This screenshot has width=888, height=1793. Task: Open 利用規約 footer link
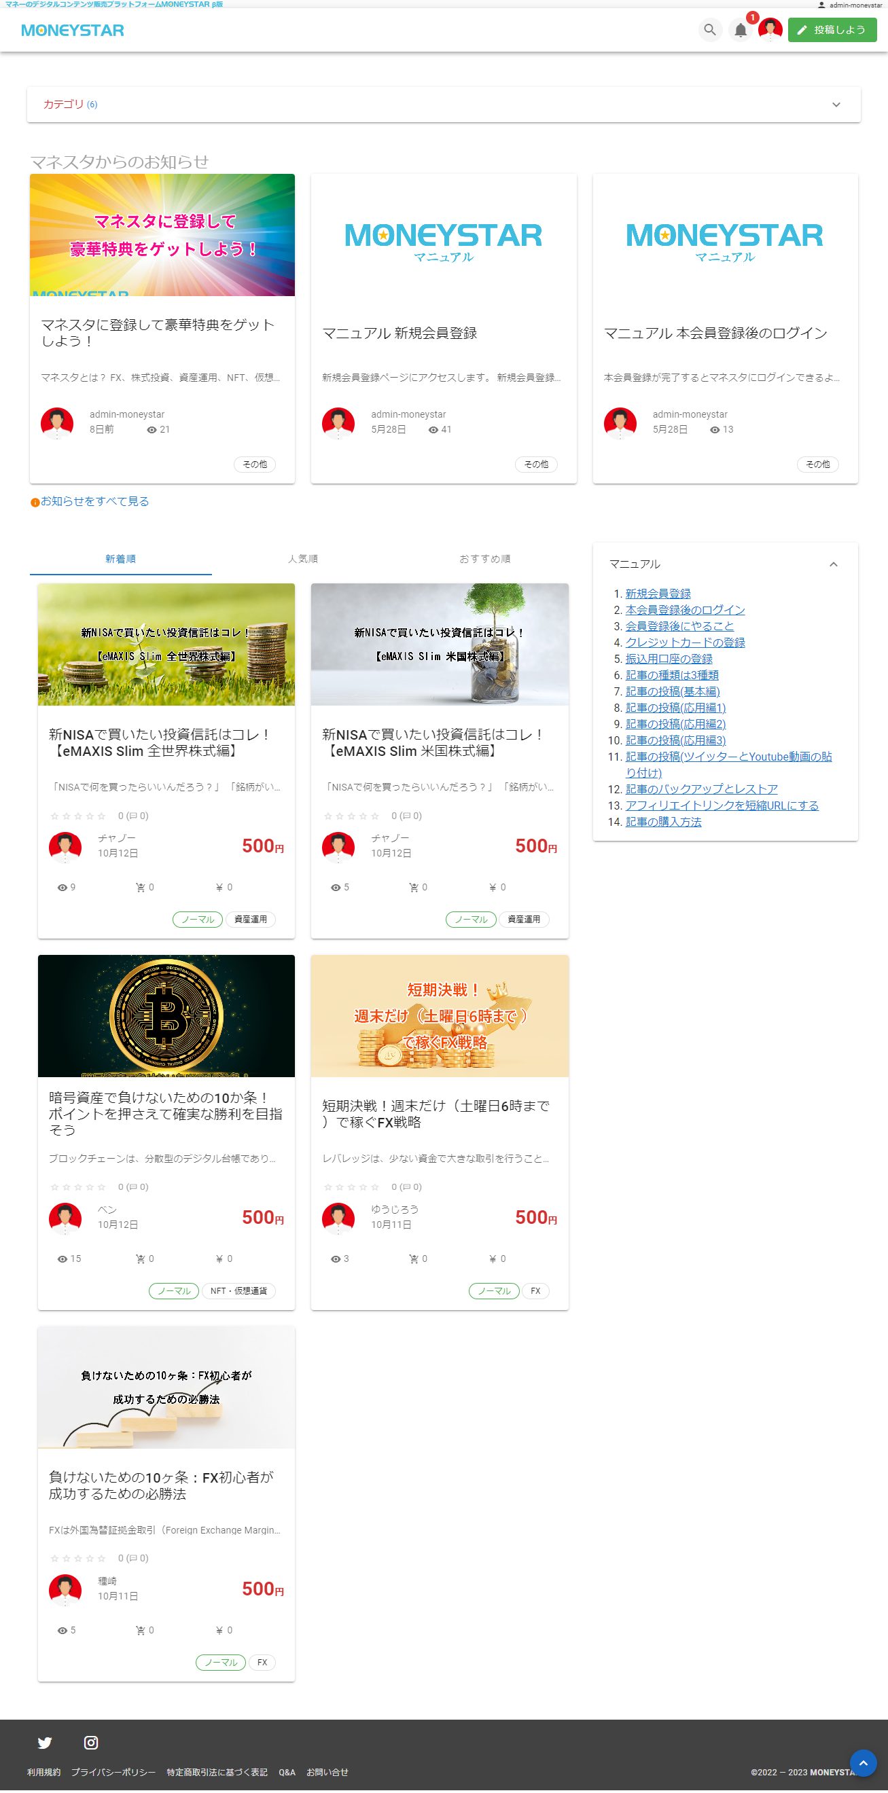pos(44,1773)
